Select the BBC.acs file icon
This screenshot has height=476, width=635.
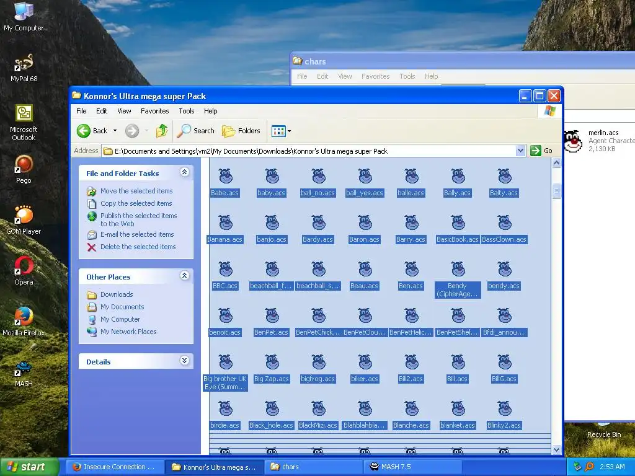[x=225, y=270]
